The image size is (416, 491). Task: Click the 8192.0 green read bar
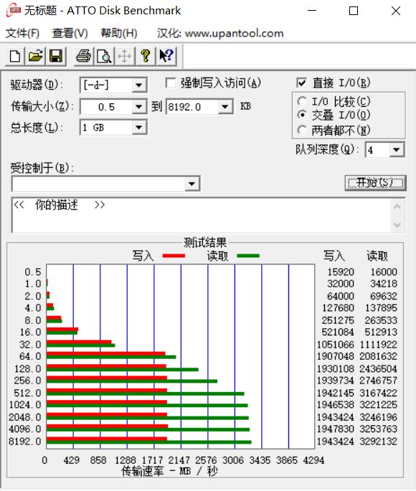click(148, 442)
